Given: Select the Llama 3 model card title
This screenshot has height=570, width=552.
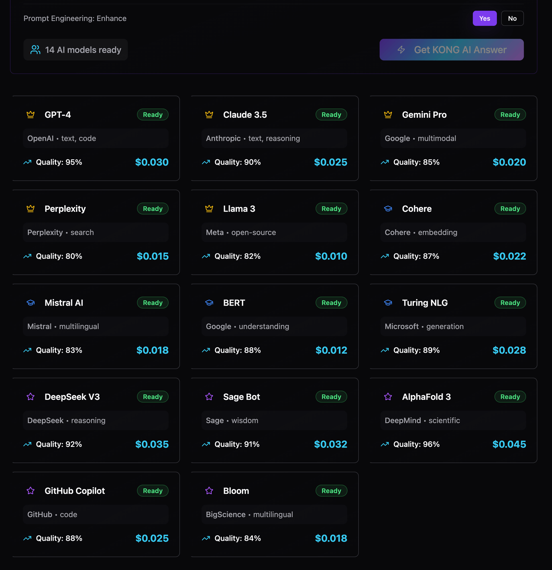Looking at the screenshot, I should [x=239, y=209].
